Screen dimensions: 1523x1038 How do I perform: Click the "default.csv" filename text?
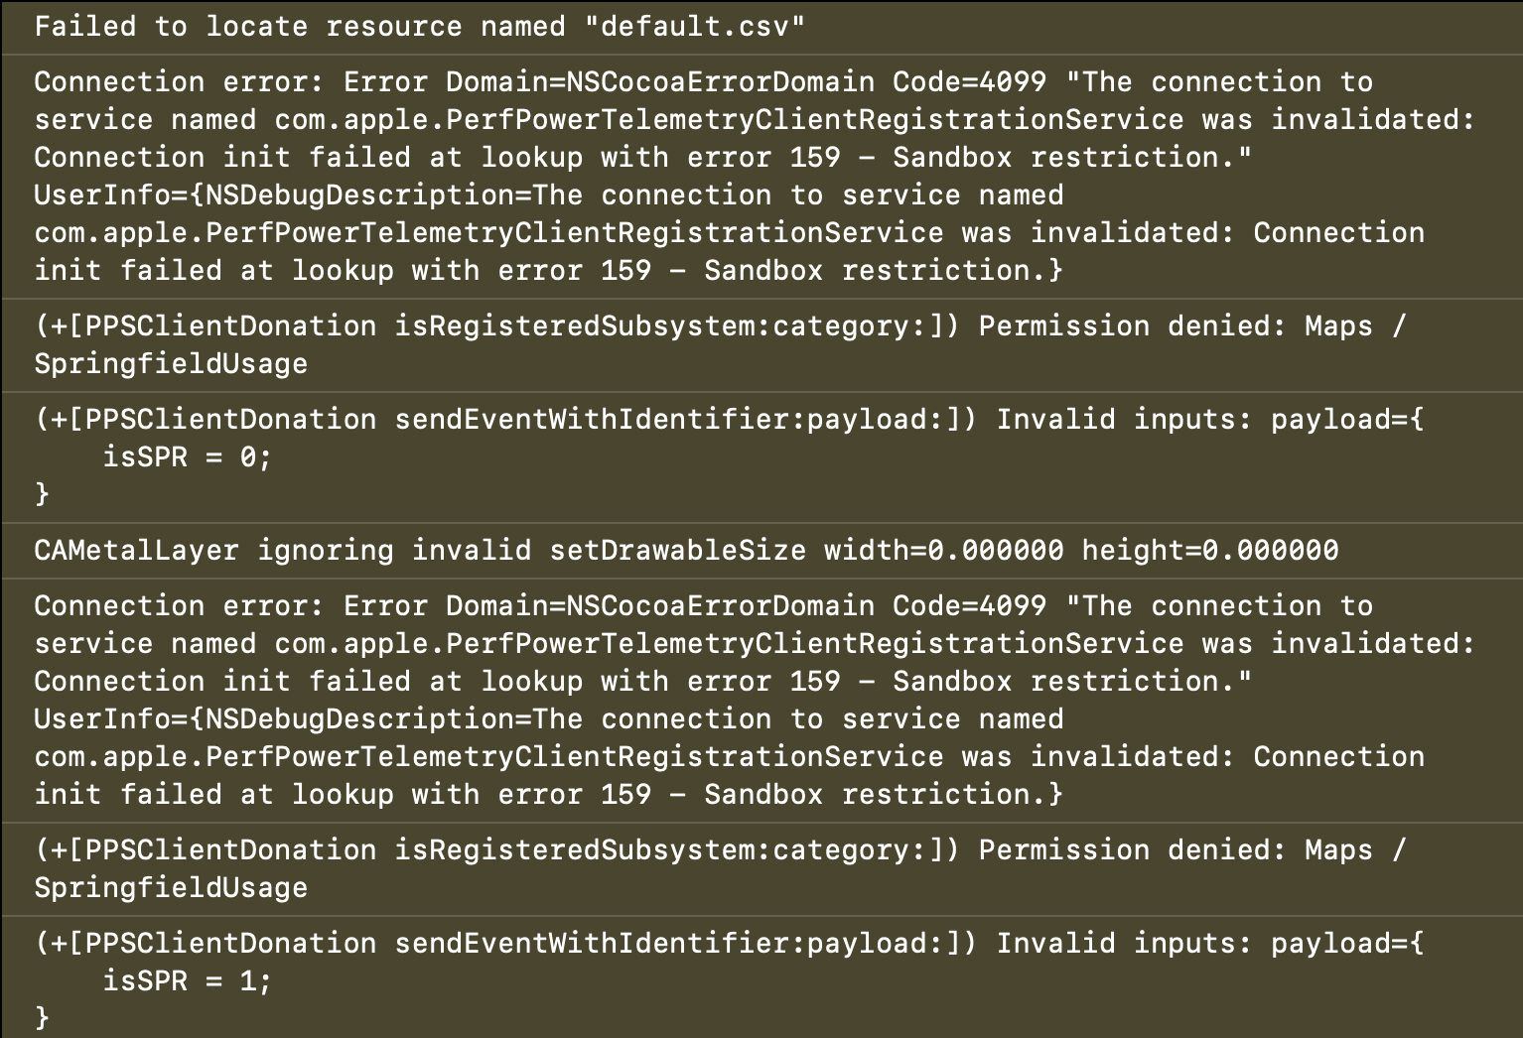pos(694,26)
